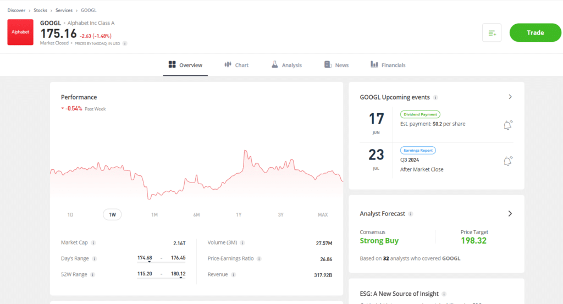The height and width of the screenshot is (304, 563).
Task: Click the Overview grid icon
Action: coord(172,64)
